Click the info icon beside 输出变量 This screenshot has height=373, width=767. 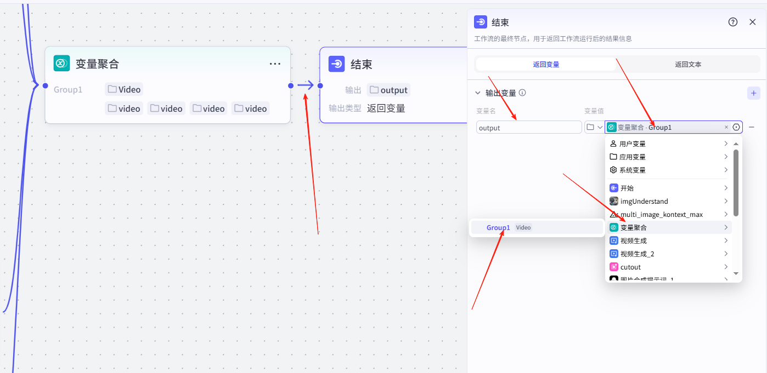pyautogui.click(x=522, y=93)
